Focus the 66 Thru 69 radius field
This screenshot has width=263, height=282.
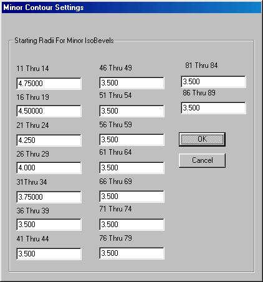coord(131,197)
